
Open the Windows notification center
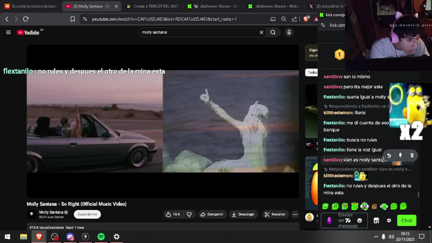422,237
